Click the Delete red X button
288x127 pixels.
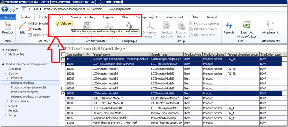coord(35,29)
